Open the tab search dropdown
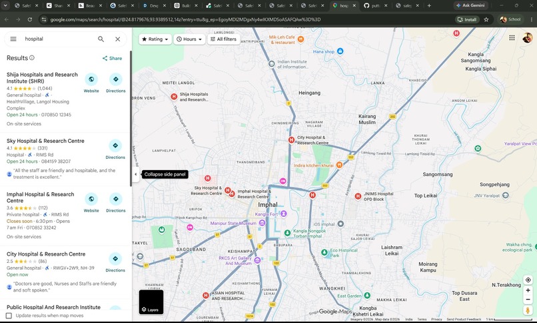Screen dimensions: 537x323 coord(5,5)
